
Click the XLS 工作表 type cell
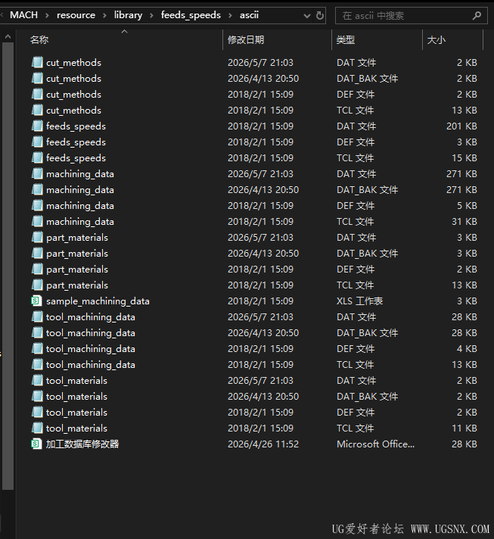coord(359,301)
